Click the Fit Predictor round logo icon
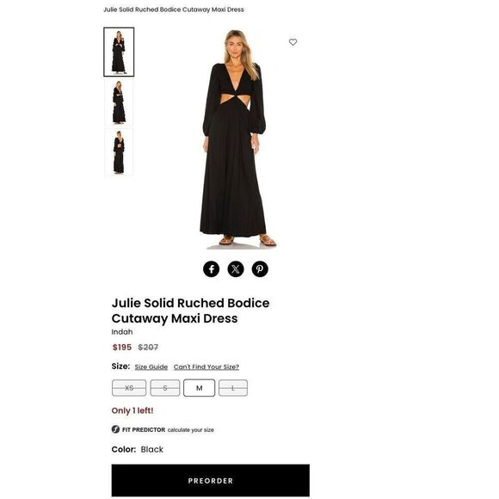 coord(115,429)
